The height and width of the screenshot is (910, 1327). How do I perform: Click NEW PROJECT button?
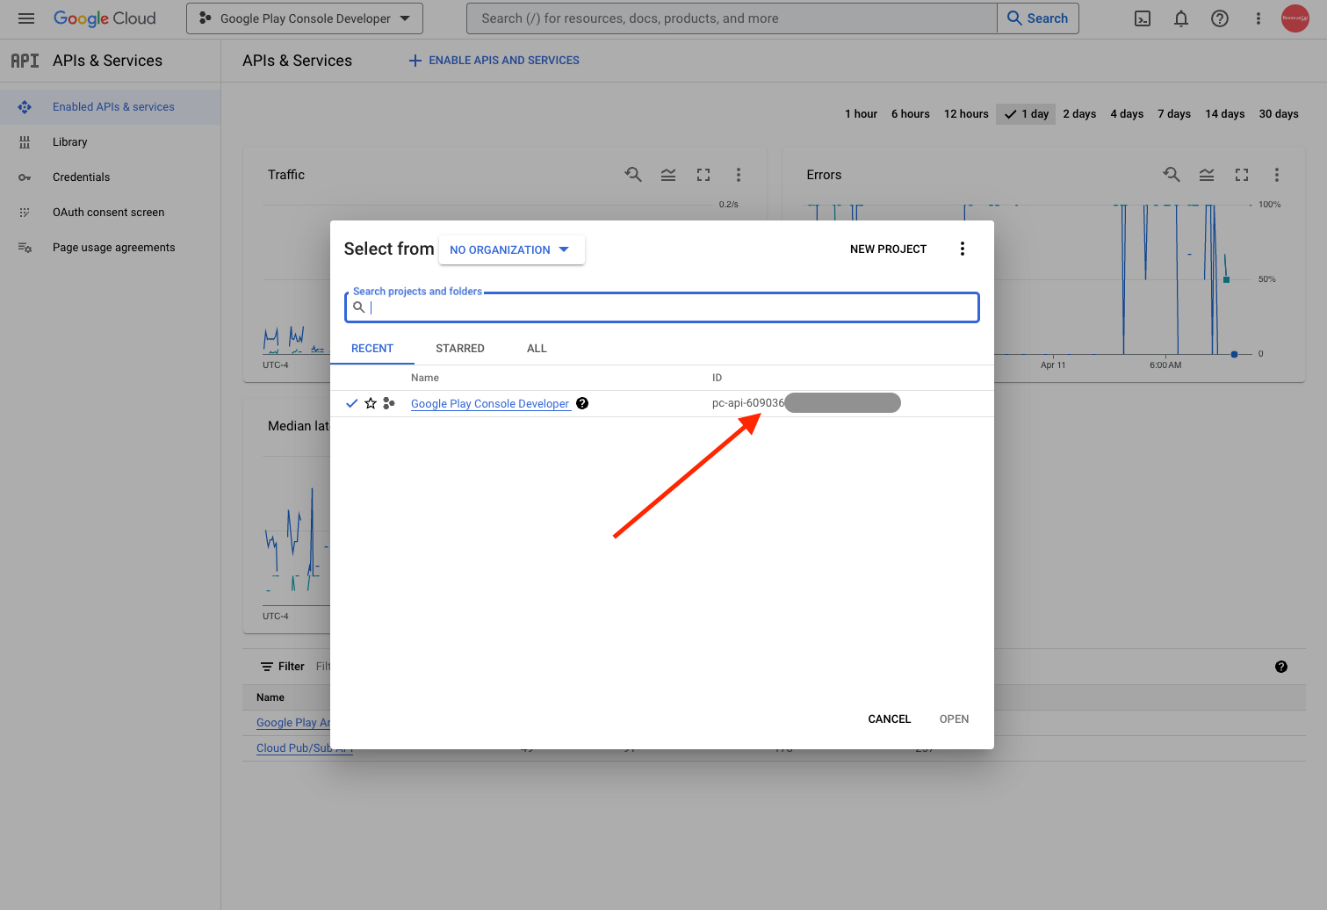click(x=888, y=249)
